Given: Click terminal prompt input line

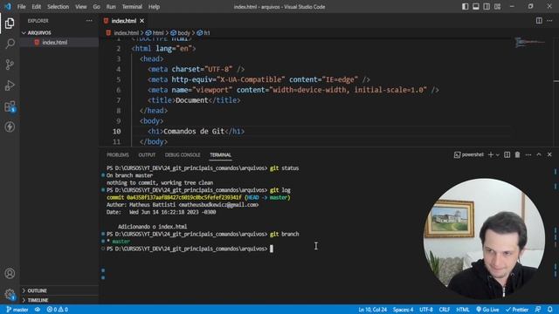Looking at the screenshot, I should click(271, 249).
